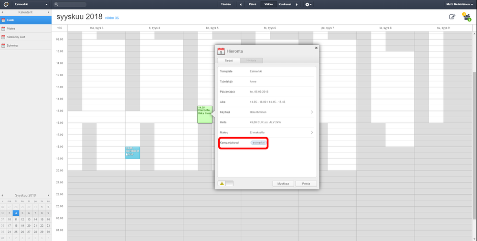Click the Poista button

tap(306, 184)
